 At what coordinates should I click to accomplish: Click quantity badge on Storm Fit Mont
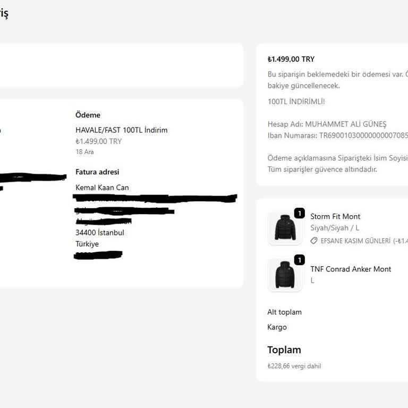pyautogui.click(x=300, y=214)
